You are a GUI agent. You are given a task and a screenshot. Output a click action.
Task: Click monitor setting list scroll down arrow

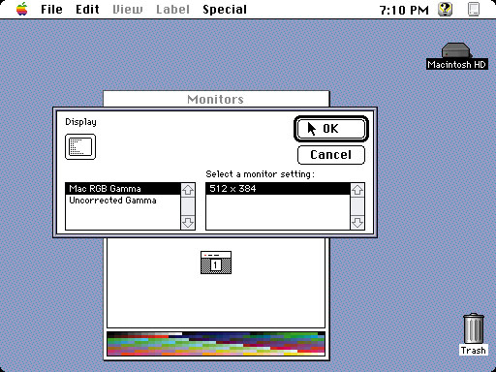357,223
